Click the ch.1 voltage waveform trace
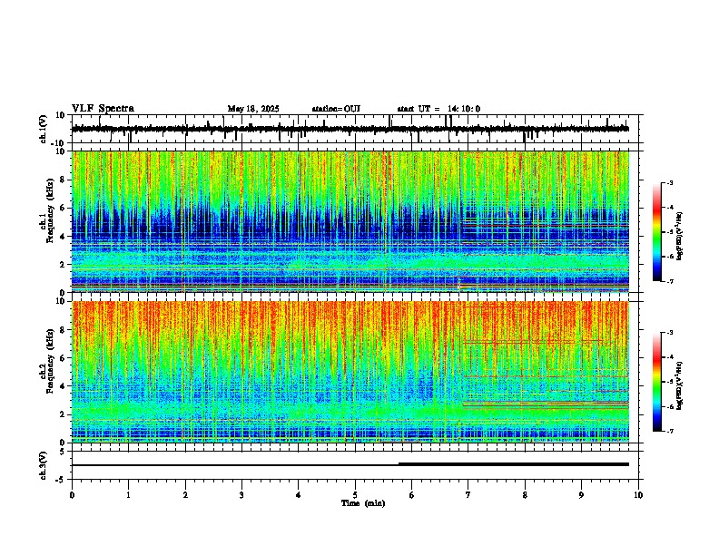Image resolution: width=719 pixels, height=555 pixels. point(350,129)
